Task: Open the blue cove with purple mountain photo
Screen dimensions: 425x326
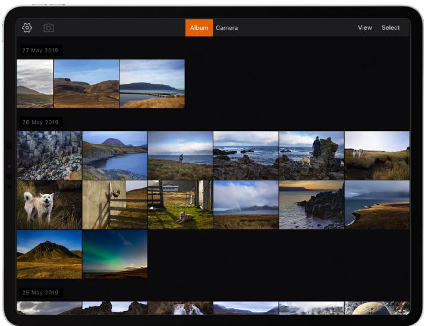Action: coord(115,155)
